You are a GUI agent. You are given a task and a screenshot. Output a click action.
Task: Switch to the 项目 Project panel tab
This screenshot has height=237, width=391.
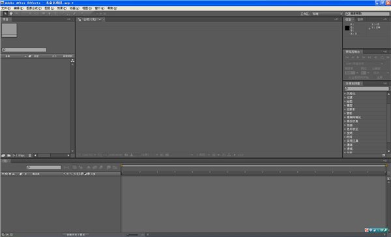(5, 19)
